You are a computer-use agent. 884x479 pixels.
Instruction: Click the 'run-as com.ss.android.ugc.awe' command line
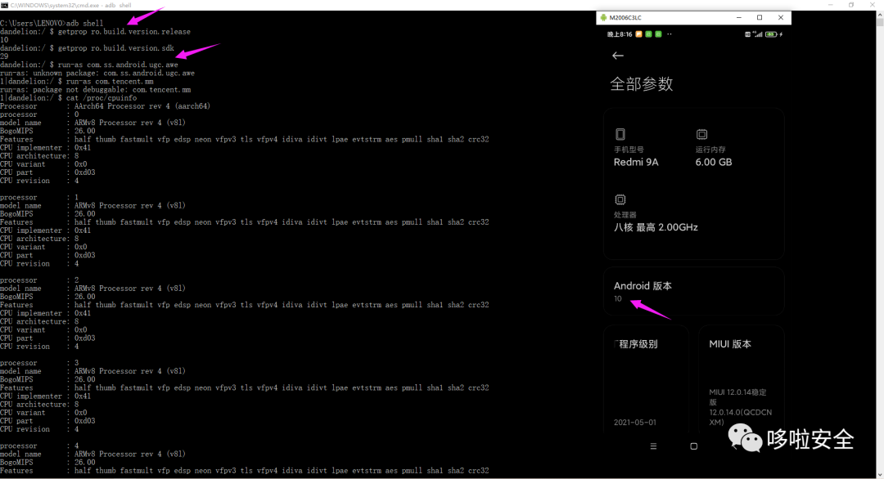coord(89,65)
